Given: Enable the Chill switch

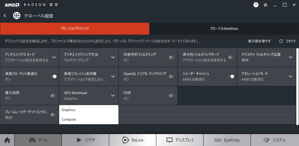Looking at the screenshot, I should point(172,96).
